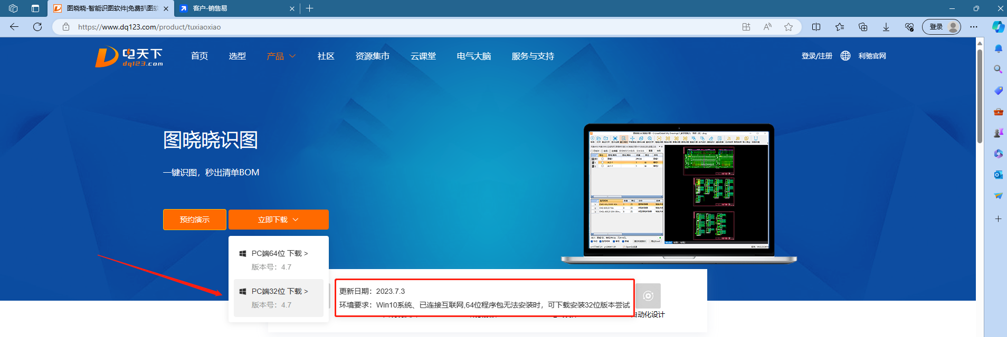Refresh the current page
The image size is (1007, 337).
pos(37,27)
